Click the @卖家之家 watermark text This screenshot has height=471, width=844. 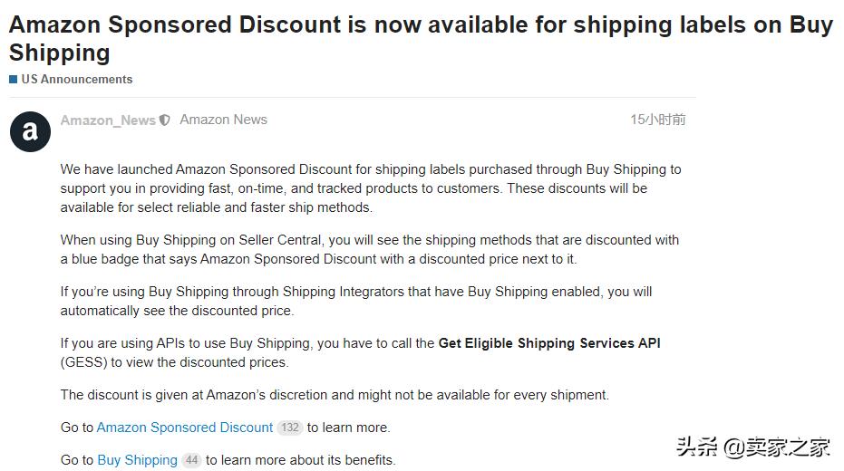tap(776, 447)
